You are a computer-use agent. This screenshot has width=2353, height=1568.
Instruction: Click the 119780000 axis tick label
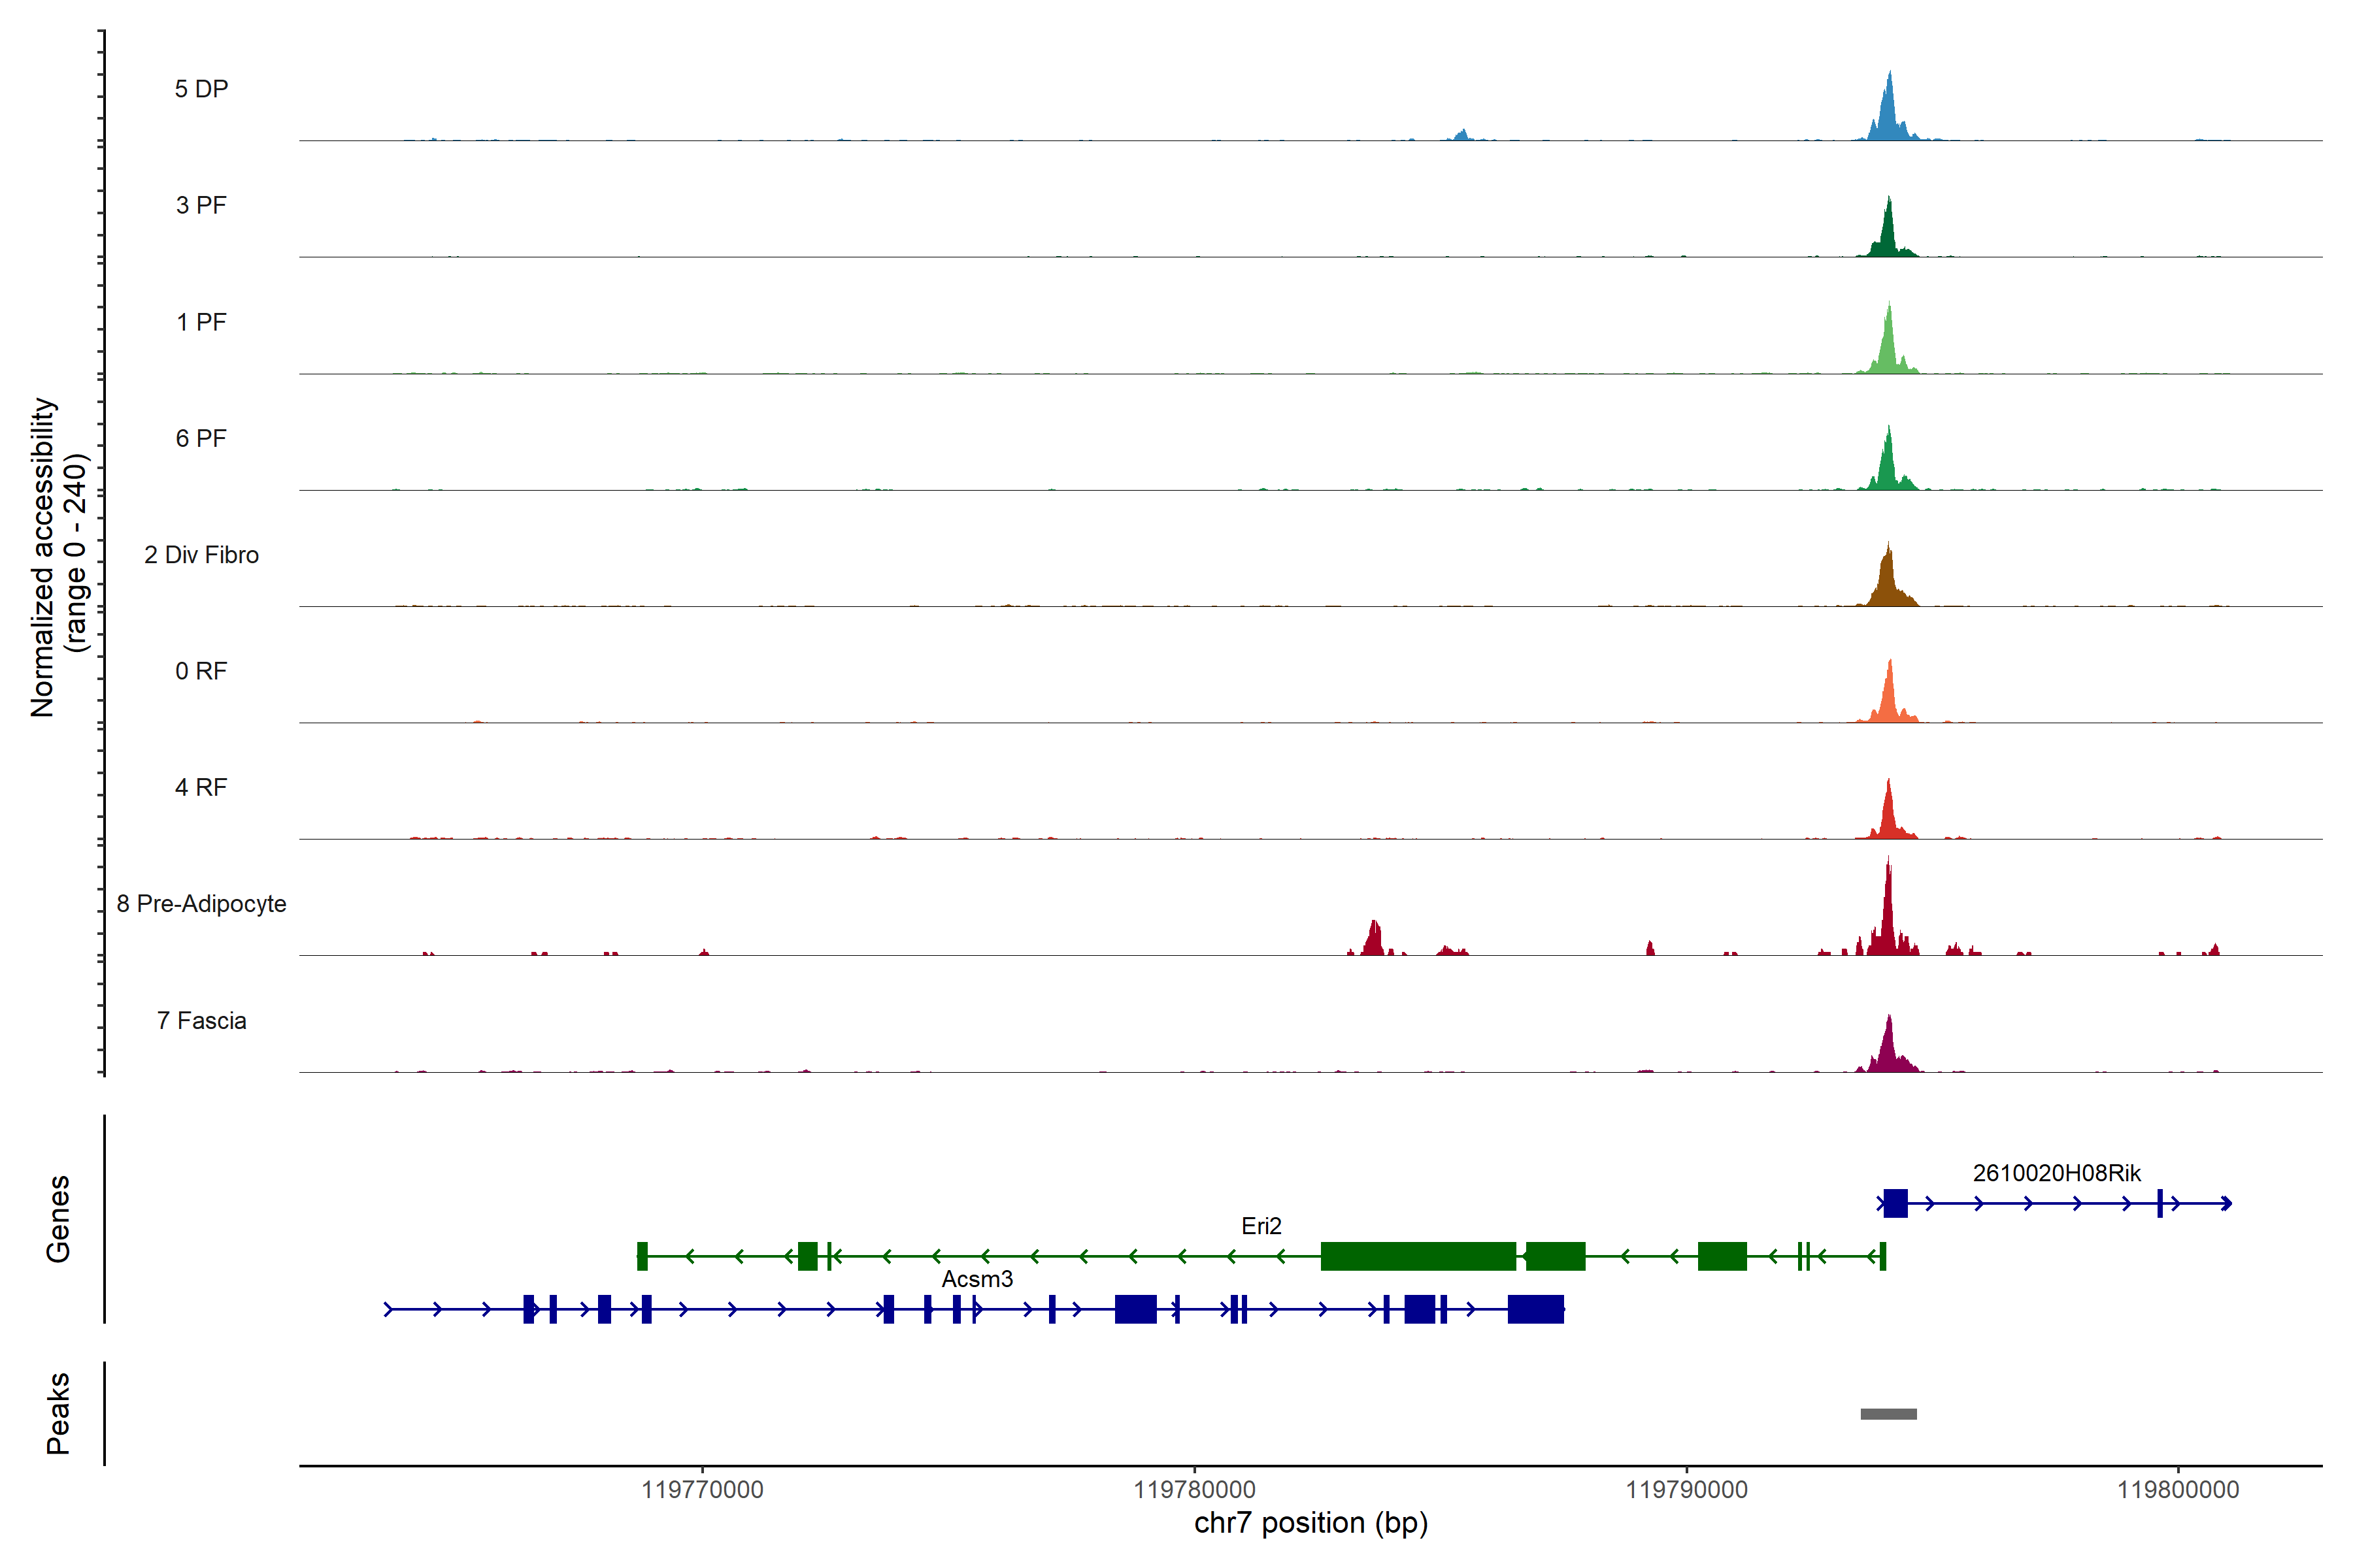pyautogui.click(x=1193, y=1489)
